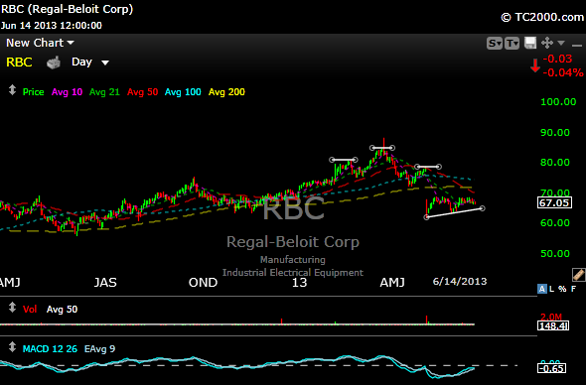586x385 pixels.
Task: Select the volume Avg 50 label
Action: click(62, 310)
